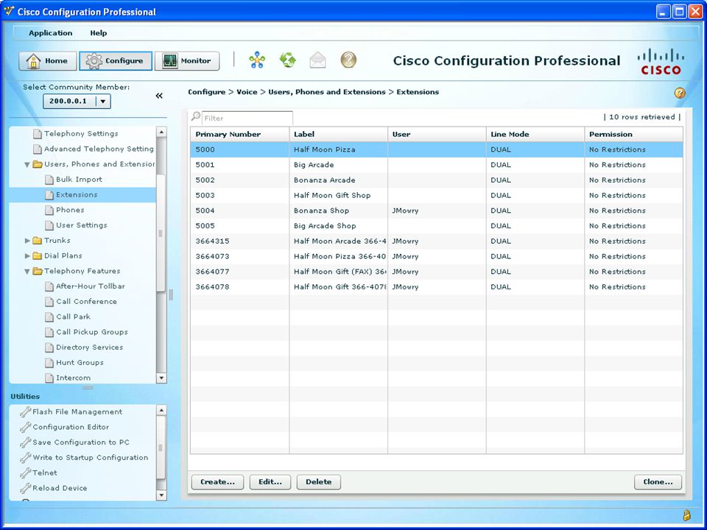Click the Clone... button
Screen dimensions: 707x530
658,481
